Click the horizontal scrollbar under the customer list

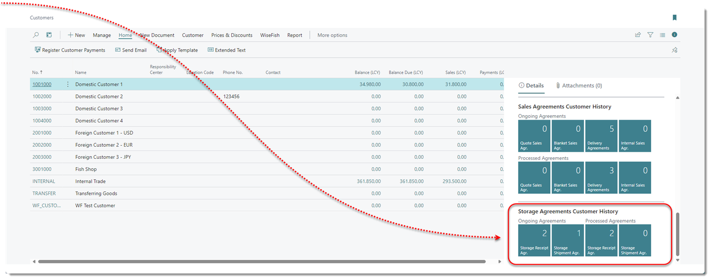(x=261, y=261)
